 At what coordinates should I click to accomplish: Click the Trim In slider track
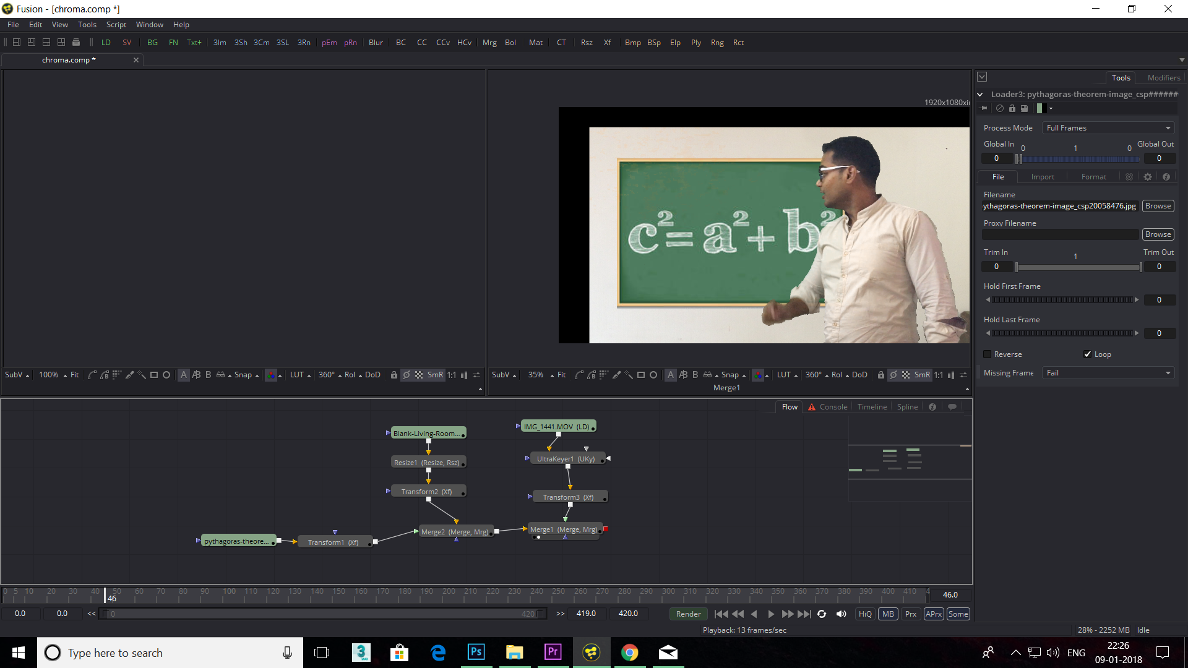point(1078,267)
